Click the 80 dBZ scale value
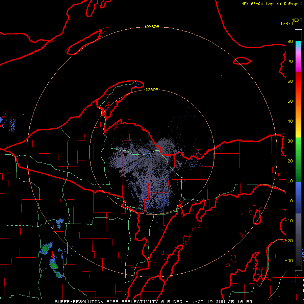 click(x=290, y=41)
